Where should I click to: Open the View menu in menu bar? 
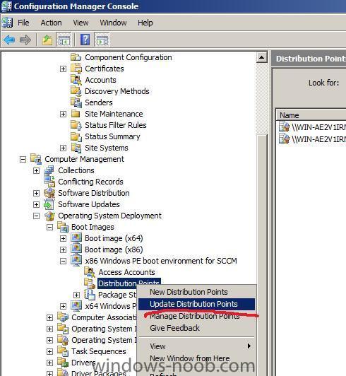[80, 23]
